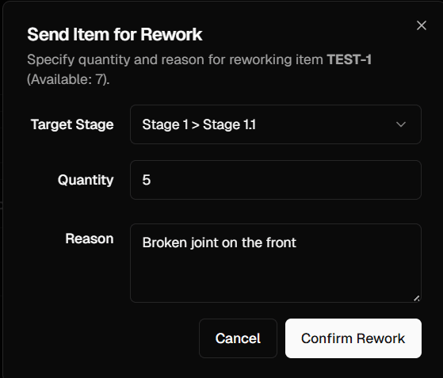Click the 'Broken joint on the front' text
443x378 pixels.
pyautogui.click(x=219, y=242)
